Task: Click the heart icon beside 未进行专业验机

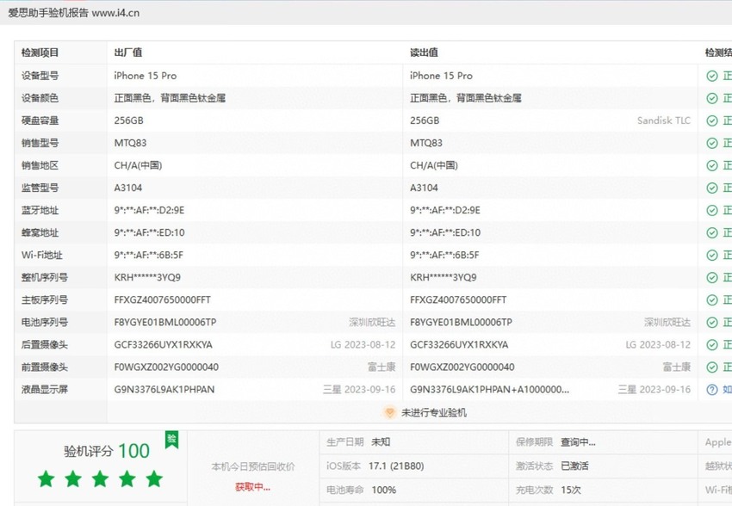Action: coord(389,412)
